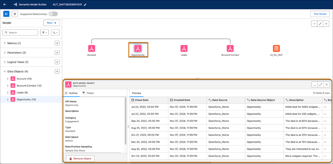Select Account Contact node on canvas
Viewport: 333px width, 164px height.
(x=230, y=48)
